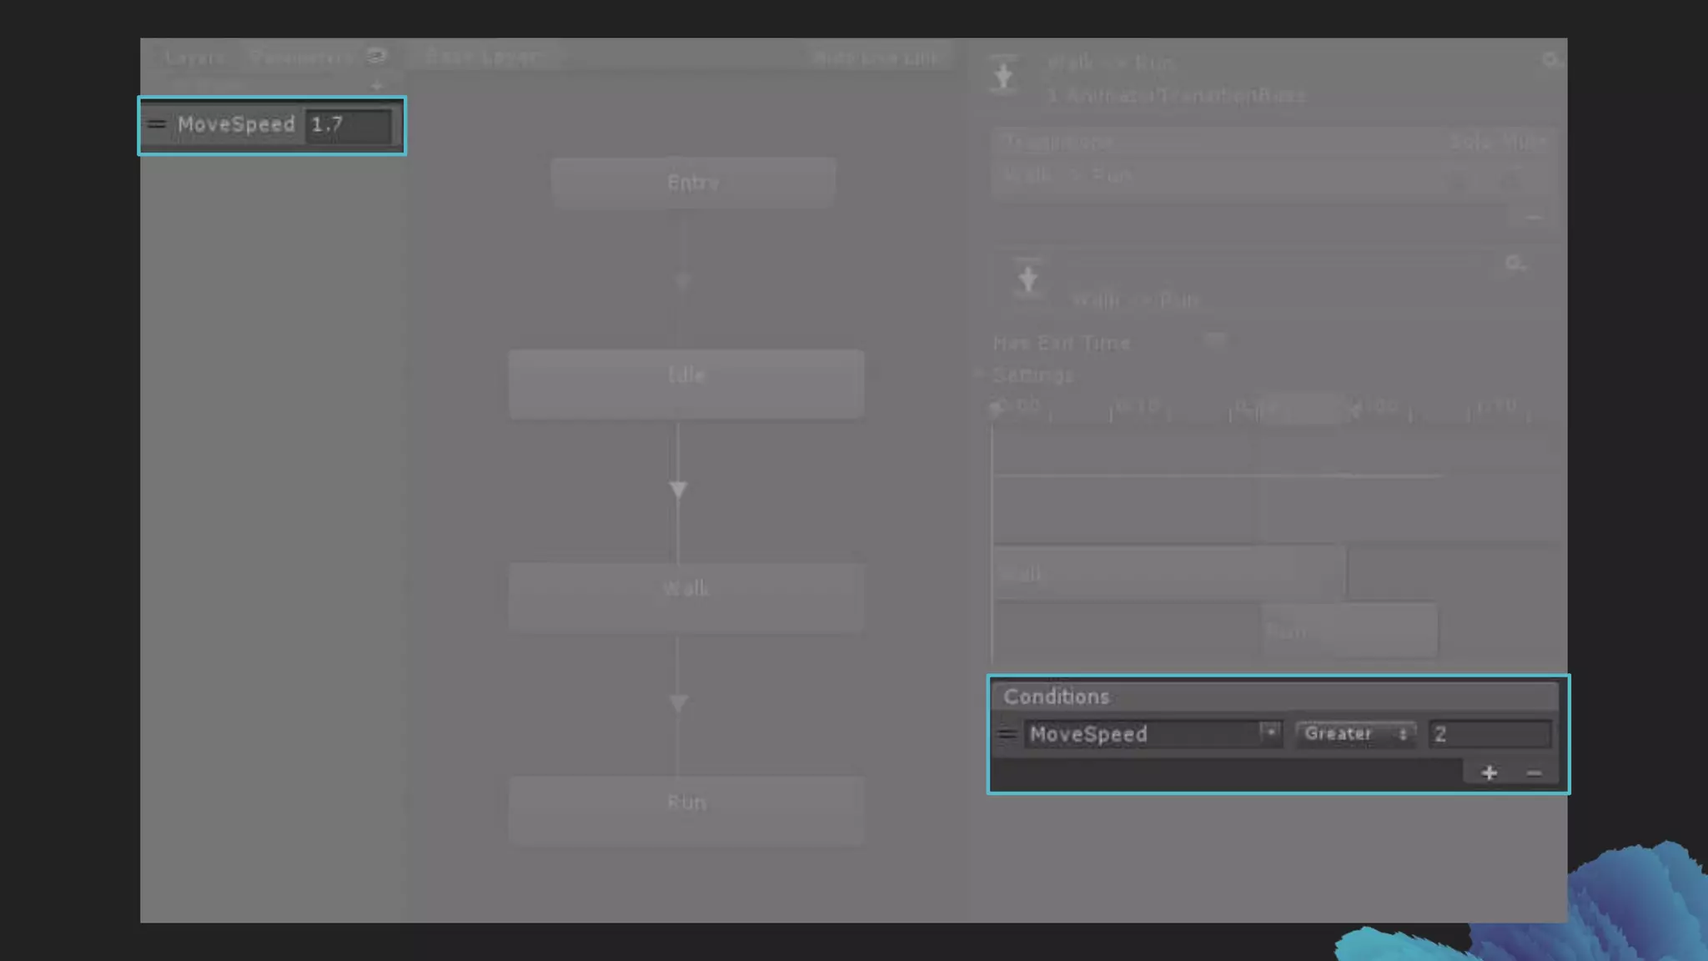Select the Idle state node
This screenshot has width=1708, height=961.
point(686,384)
